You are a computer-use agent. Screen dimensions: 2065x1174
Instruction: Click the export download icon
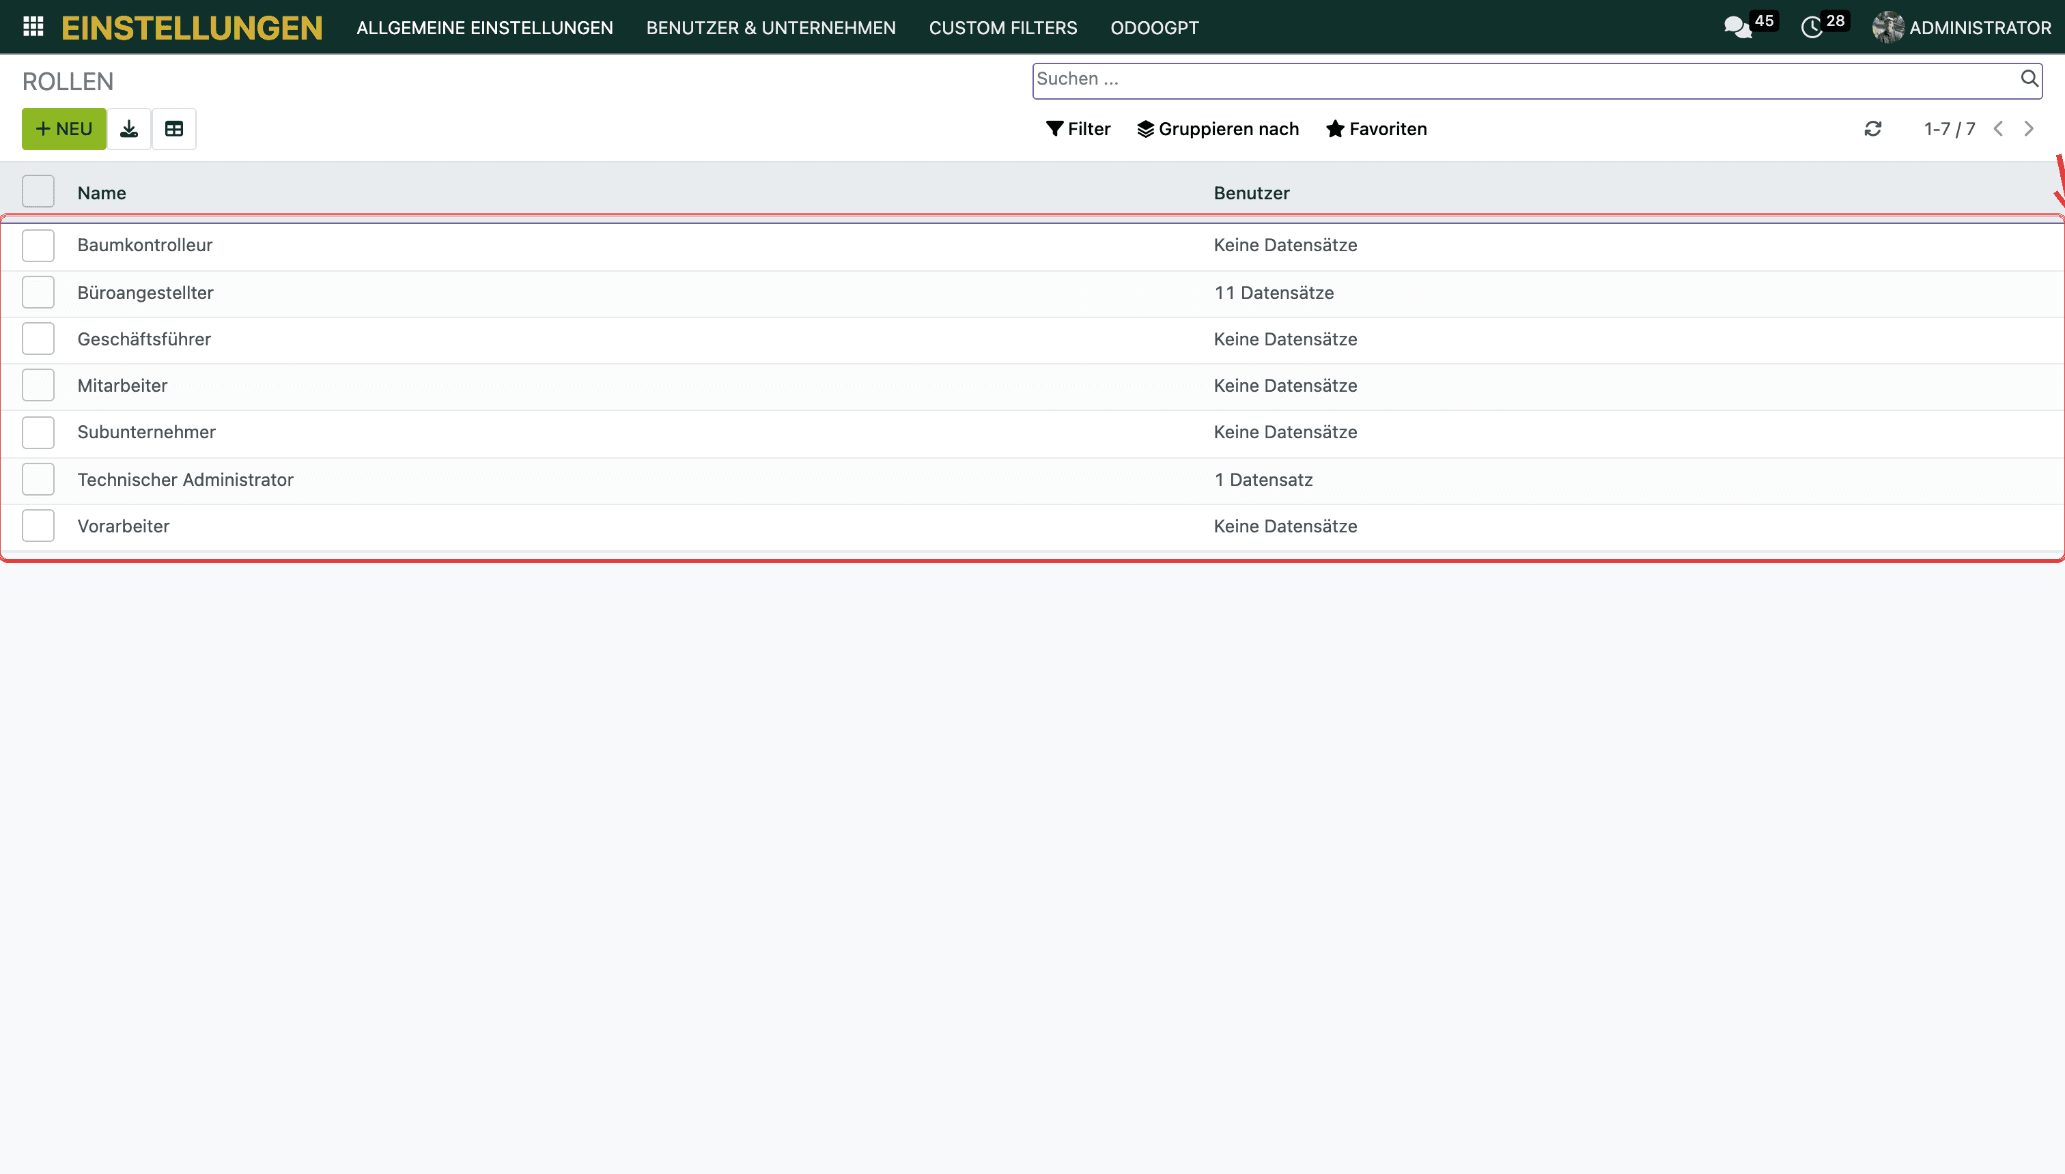pyautogui.click(x=129, y=129)
